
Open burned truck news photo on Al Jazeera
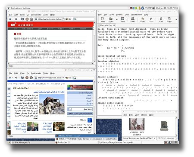[x=52, y=104]
